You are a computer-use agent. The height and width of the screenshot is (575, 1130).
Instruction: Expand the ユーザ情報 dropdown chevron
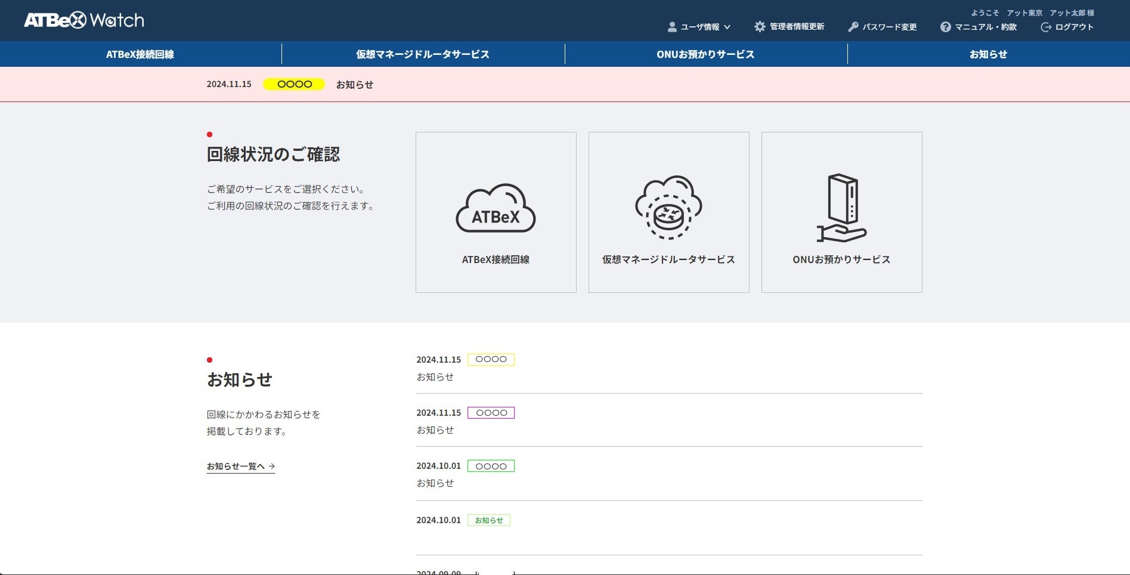tap(727, 27)
